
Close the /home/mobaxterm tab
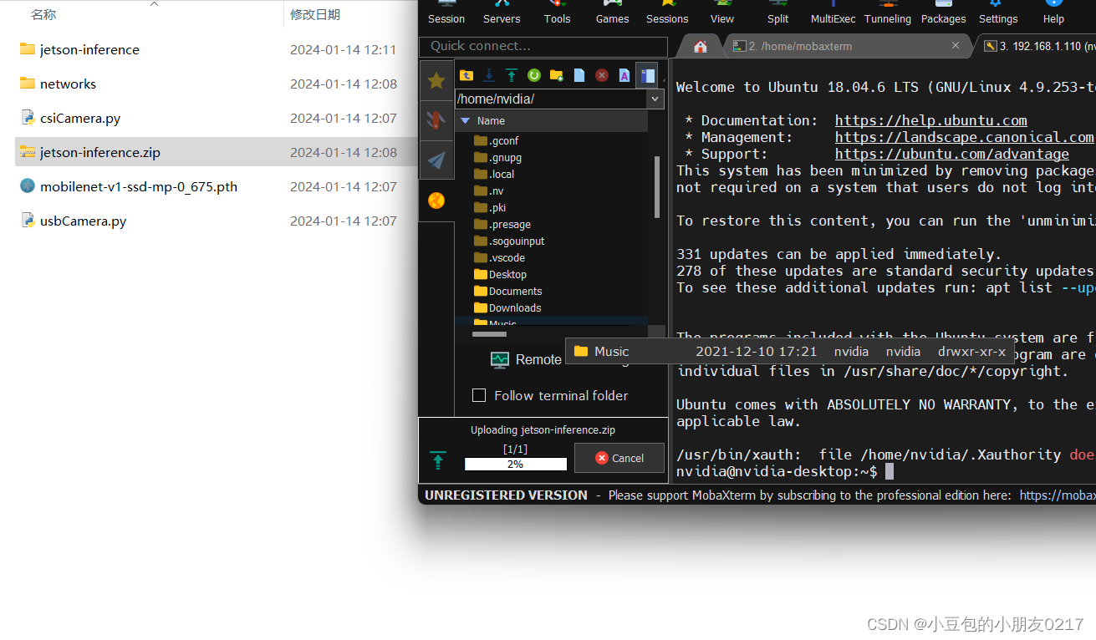pyautogui.click(x=956, y=46)
